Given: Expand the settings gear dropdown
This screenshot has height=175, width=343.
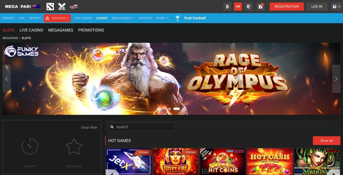Looking at the screenshot, I should (x=336, y=6).
